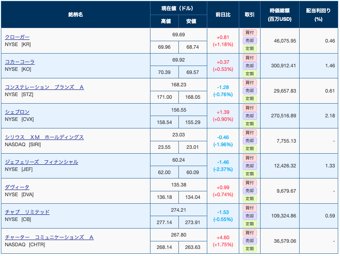The image size is (340, 256).
Task: Click 定期 button for コカ−コーラ
Action: [x=250, y=74]
